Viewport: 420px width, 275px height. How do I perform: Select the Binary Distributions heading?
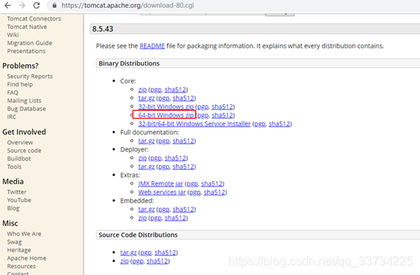129,64
